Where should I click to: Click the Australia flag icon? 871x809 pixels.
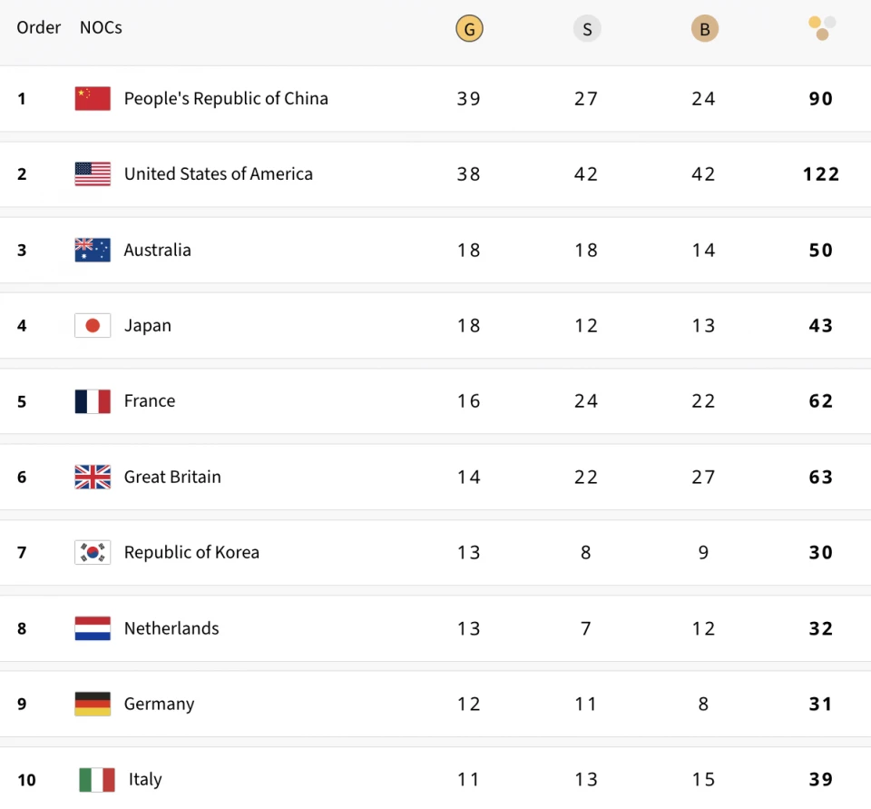93,250
